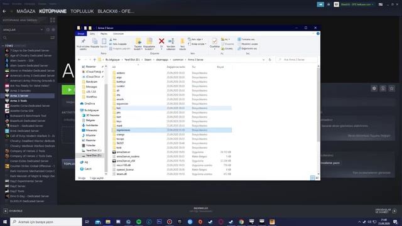This screenshot has height=226, width=402.
Task: Click the Explorer navigation pane scrollbar
Action: click(x=106, y=127)
